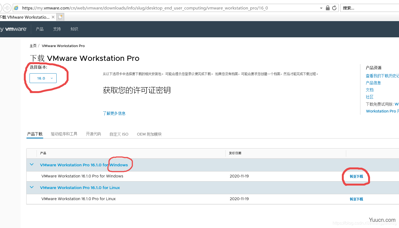Open the 产品 menu in header
The height and width of the screenshot is (228, 399).
40,29
